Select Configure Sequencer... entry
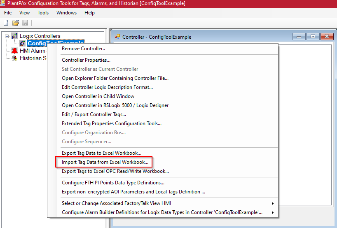 87,142
